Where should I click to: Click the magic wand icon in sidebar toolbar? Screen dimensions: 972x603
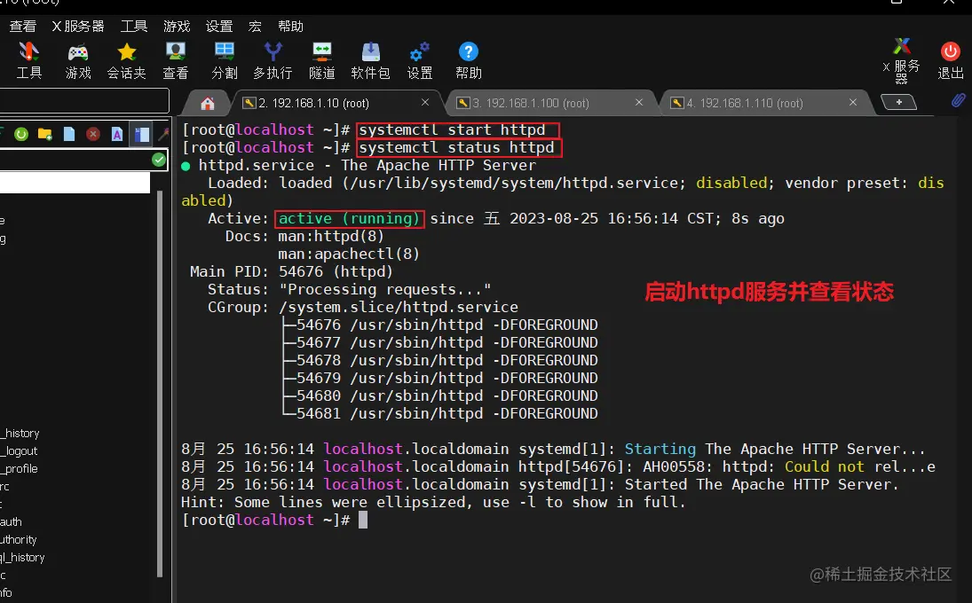tap(163, 134)
